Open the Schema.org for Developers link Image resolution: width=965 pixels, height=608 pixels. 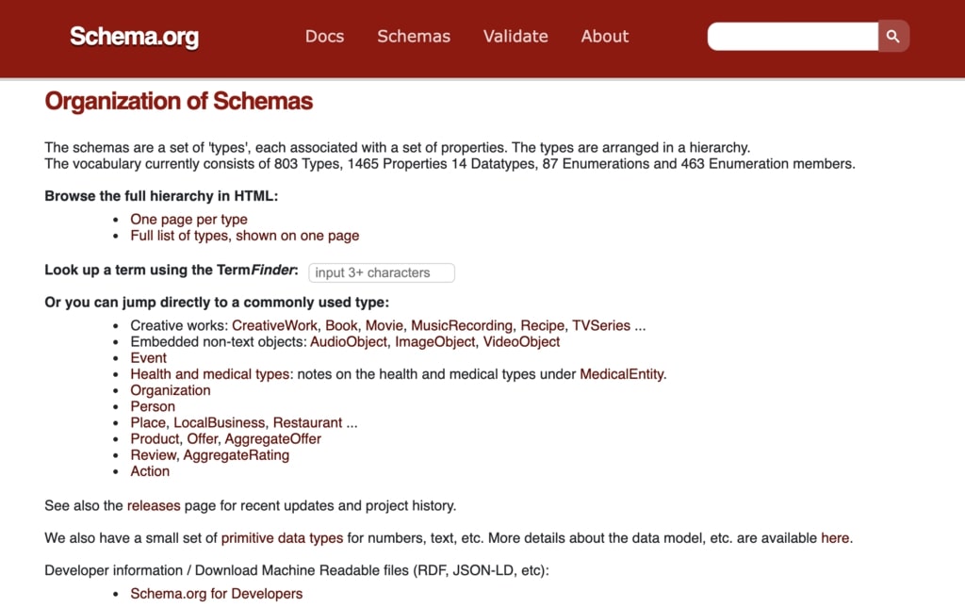[x=216, y=593]
